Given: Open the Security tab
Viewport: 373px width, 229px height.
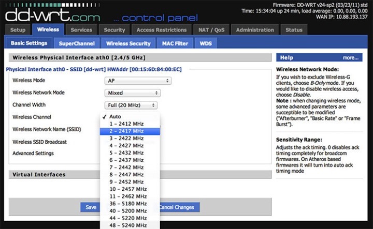Looking at the screenshot, I should pos(114,30).
